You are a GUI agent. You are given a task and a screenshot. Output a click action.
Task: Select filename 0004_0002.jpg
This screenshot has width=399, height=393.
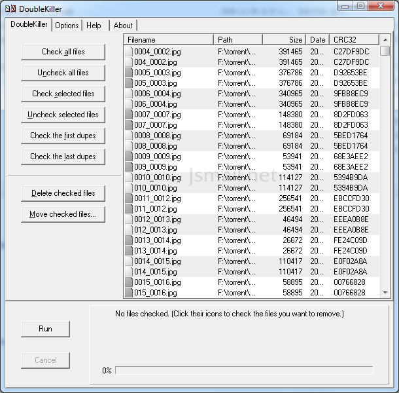(x=158, y=52)
